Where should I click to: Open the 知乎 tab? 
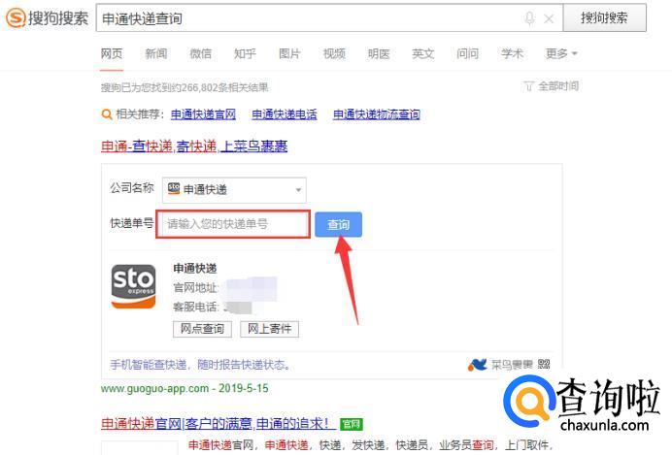(245, 54)
